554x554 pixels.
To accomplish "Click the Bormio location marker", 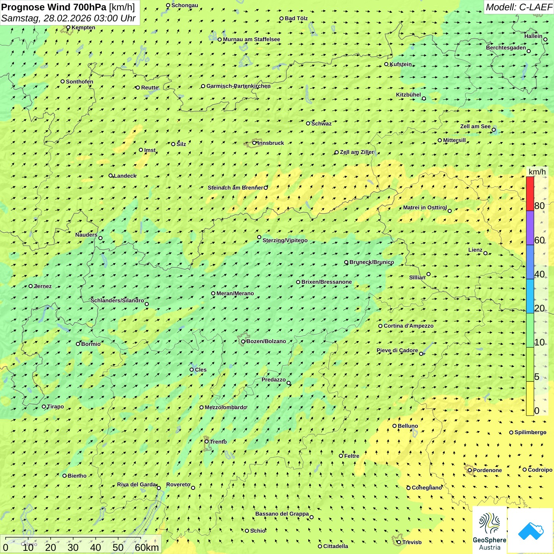I will [x=78, y=344].
